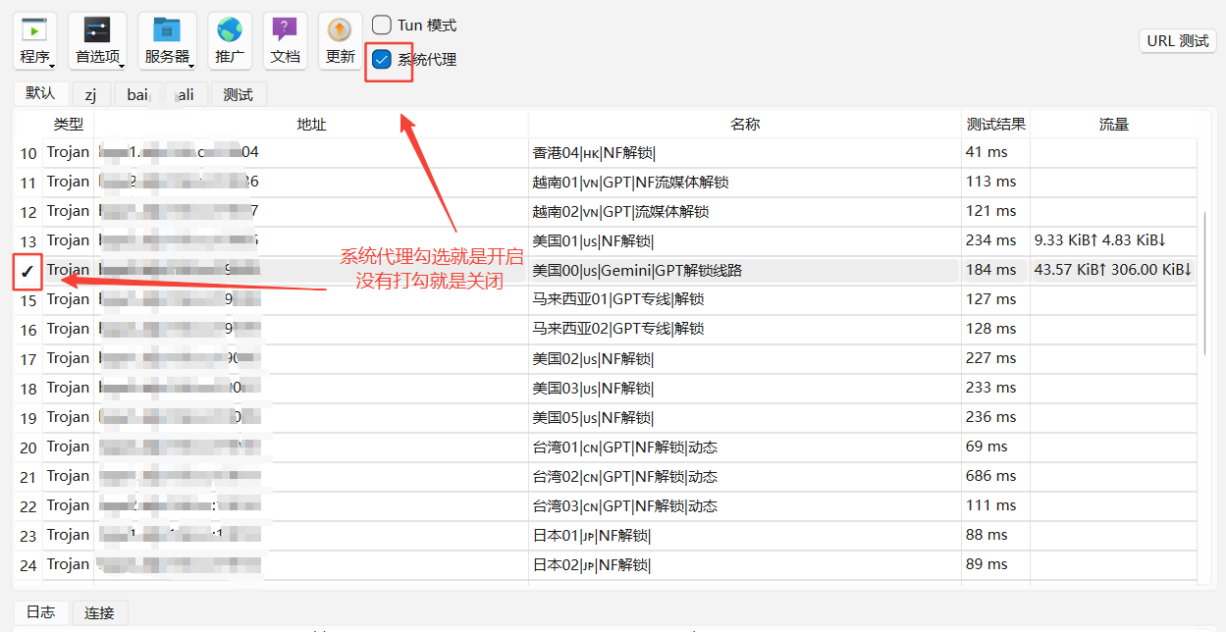Image resolution: width=1226 pixels, height=632 pixels.
Task: Click the 程序 toolbar icon
Action: 34,31
